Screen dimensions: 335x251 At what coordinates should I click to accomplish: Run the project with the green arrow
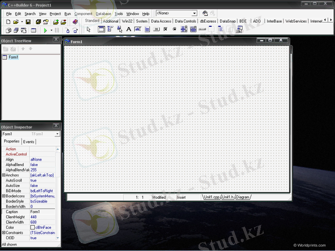45,30
